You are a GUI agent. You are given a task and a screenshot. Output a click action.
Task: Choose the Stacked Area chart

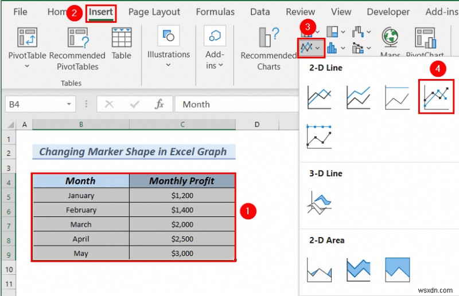(x=358, y=270)
